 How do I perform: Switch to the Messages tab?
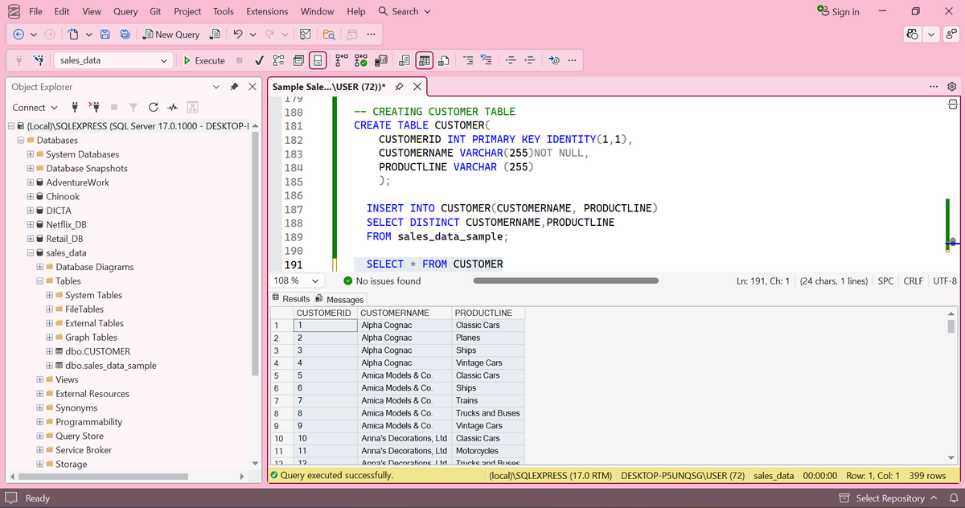pos(339,299)
